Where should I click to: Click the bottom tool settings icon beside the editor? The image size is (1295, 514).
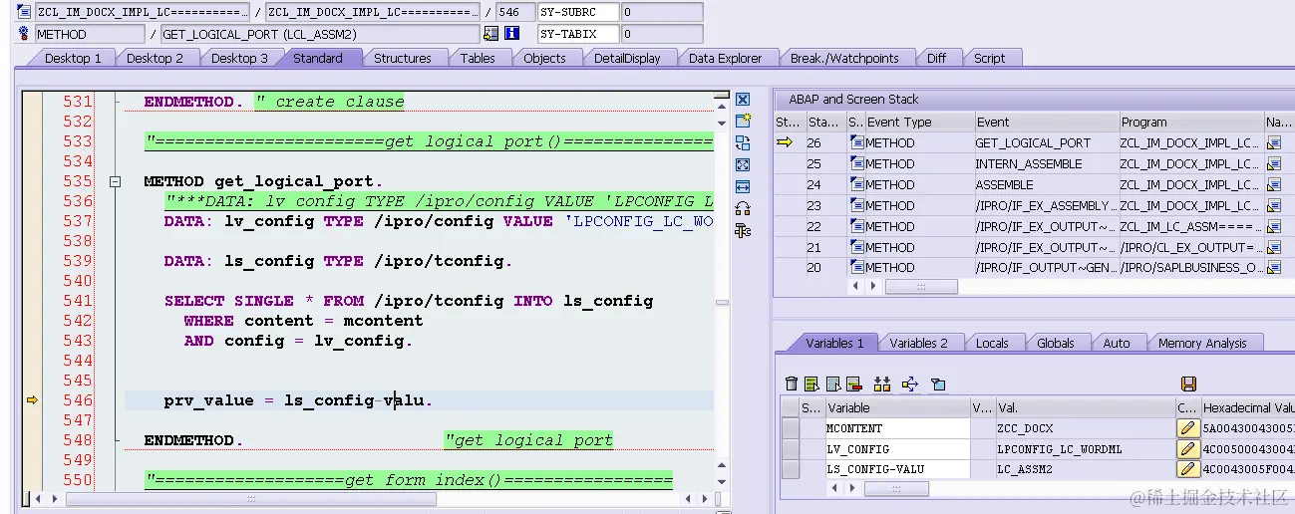click(x=743, y=231)
